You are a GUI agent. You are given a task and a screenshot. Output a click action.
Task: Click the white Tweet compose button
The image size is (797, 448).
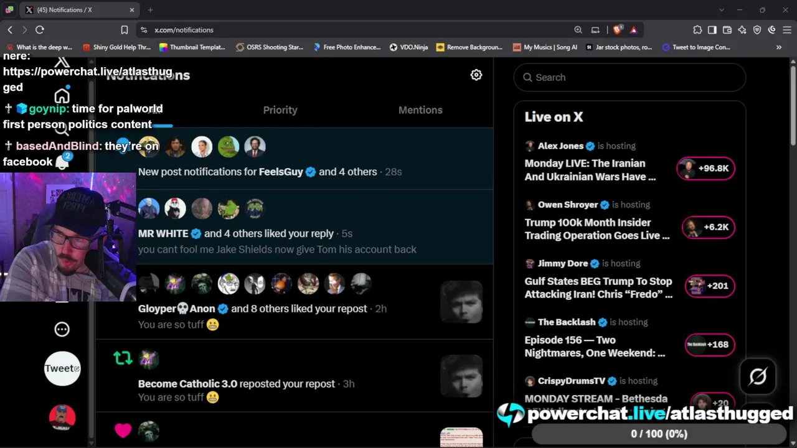click(x=62, y=368)
